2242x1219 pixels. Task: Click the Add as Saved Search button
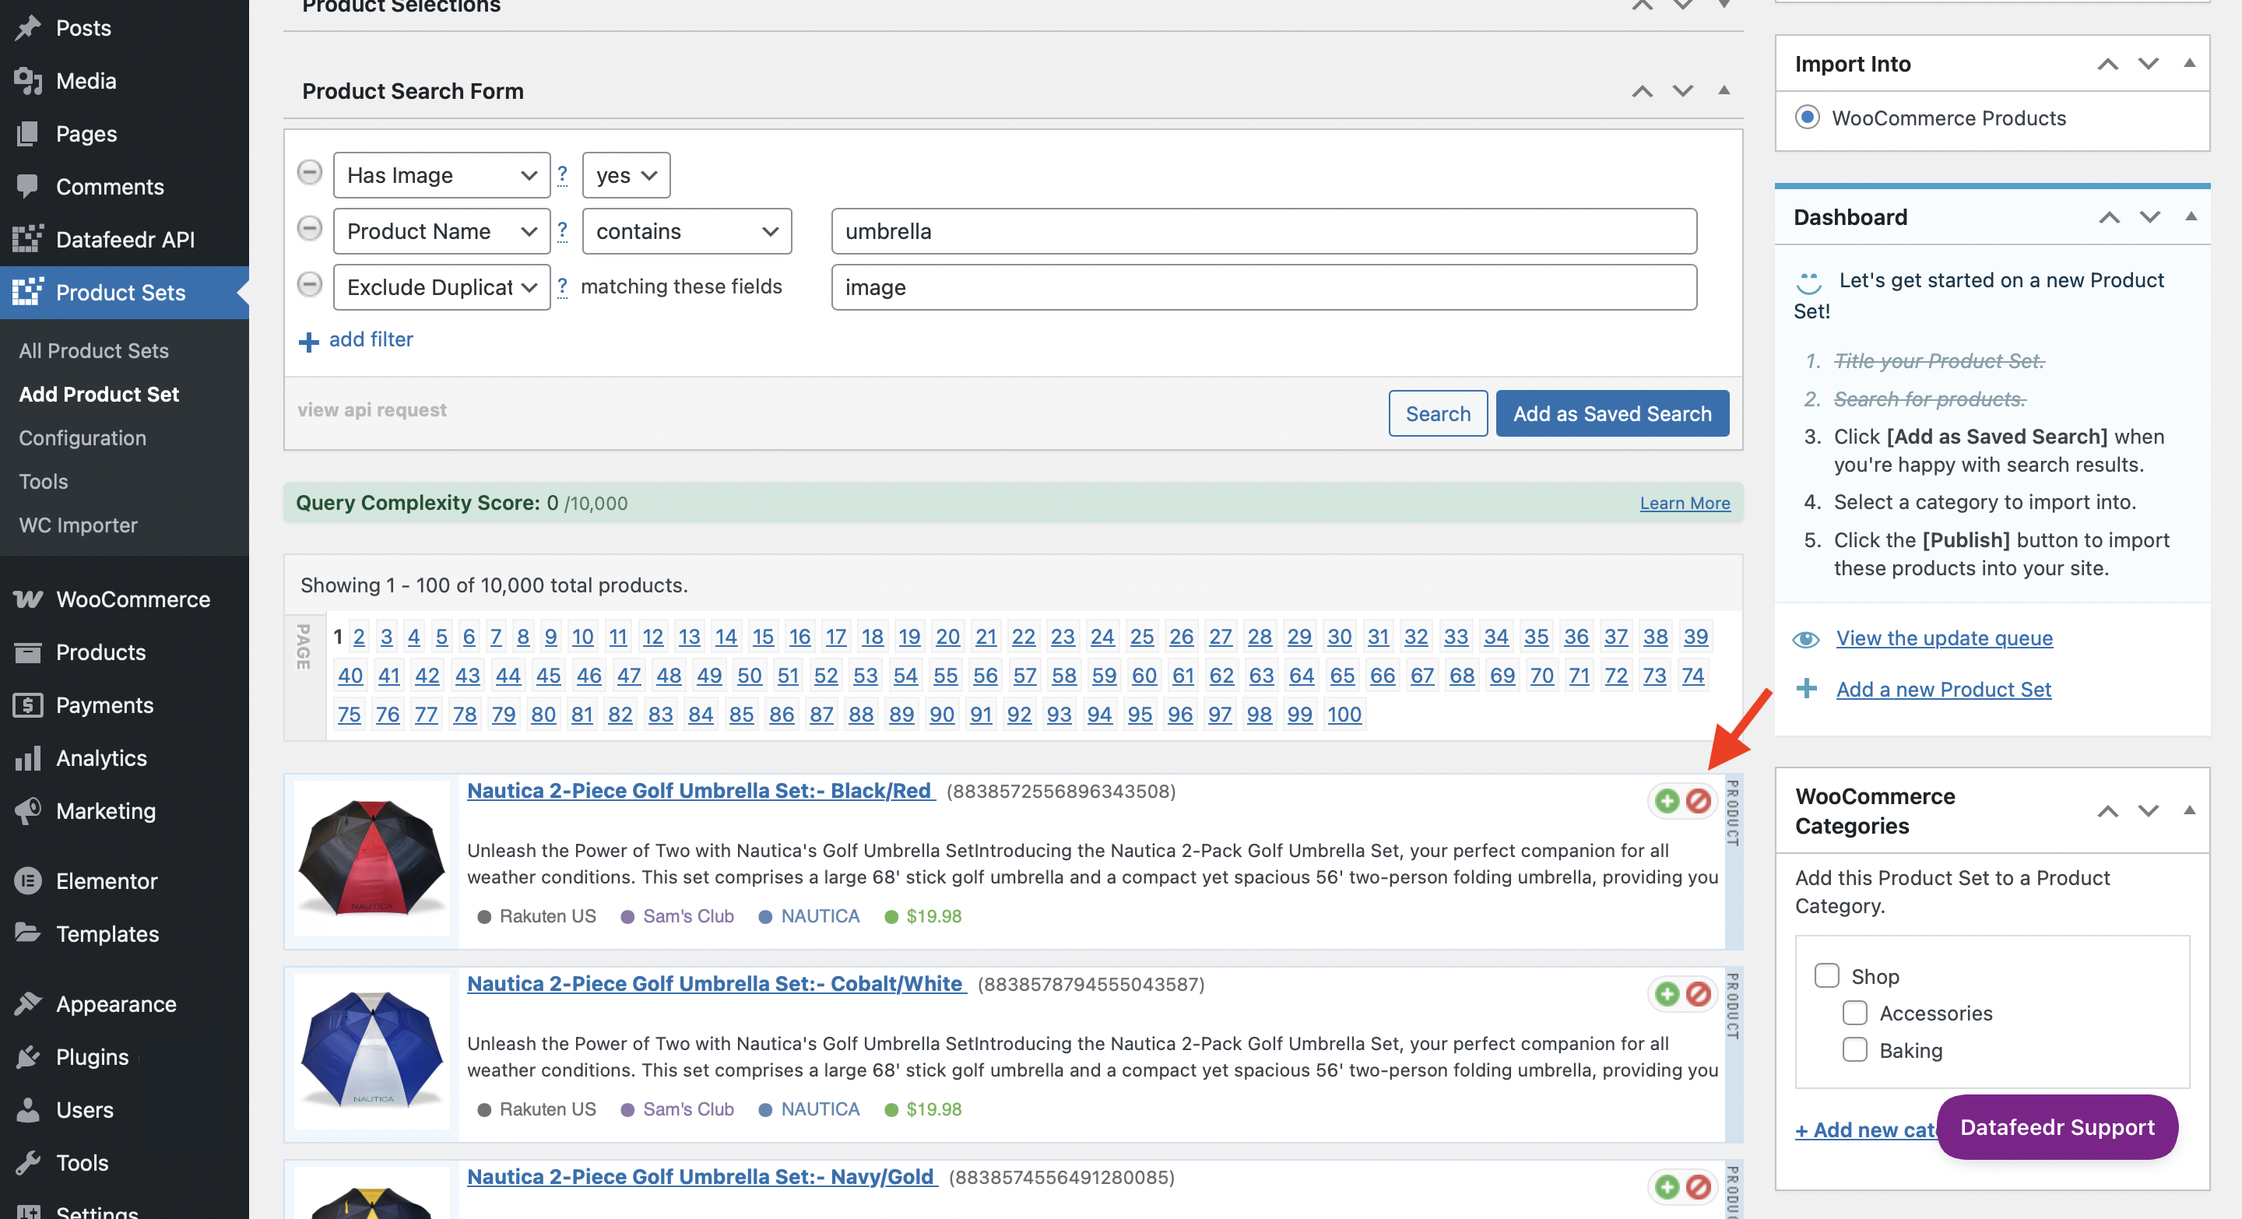1612,413
